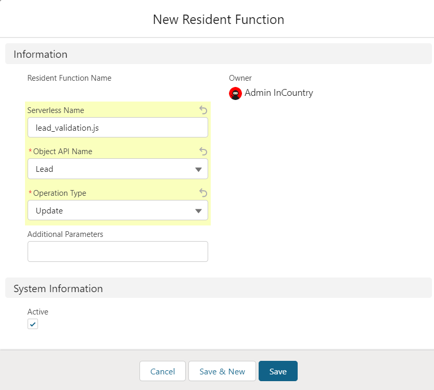
Task: Toggle the Active setting off
Action: click(33, 324)
